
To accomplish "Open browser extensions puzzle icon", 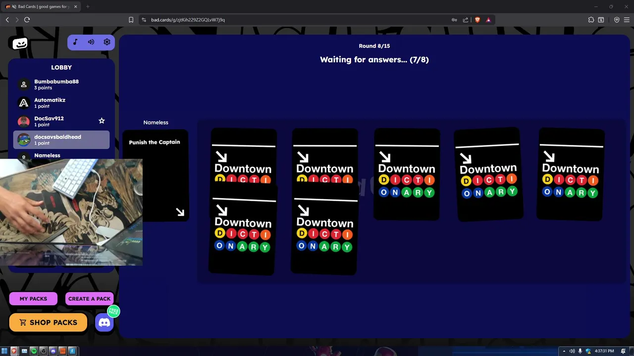I will click(591, 20).
